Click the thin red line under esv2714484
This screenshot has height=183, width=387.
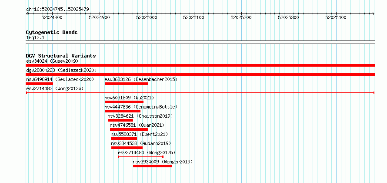coord(141,157)
